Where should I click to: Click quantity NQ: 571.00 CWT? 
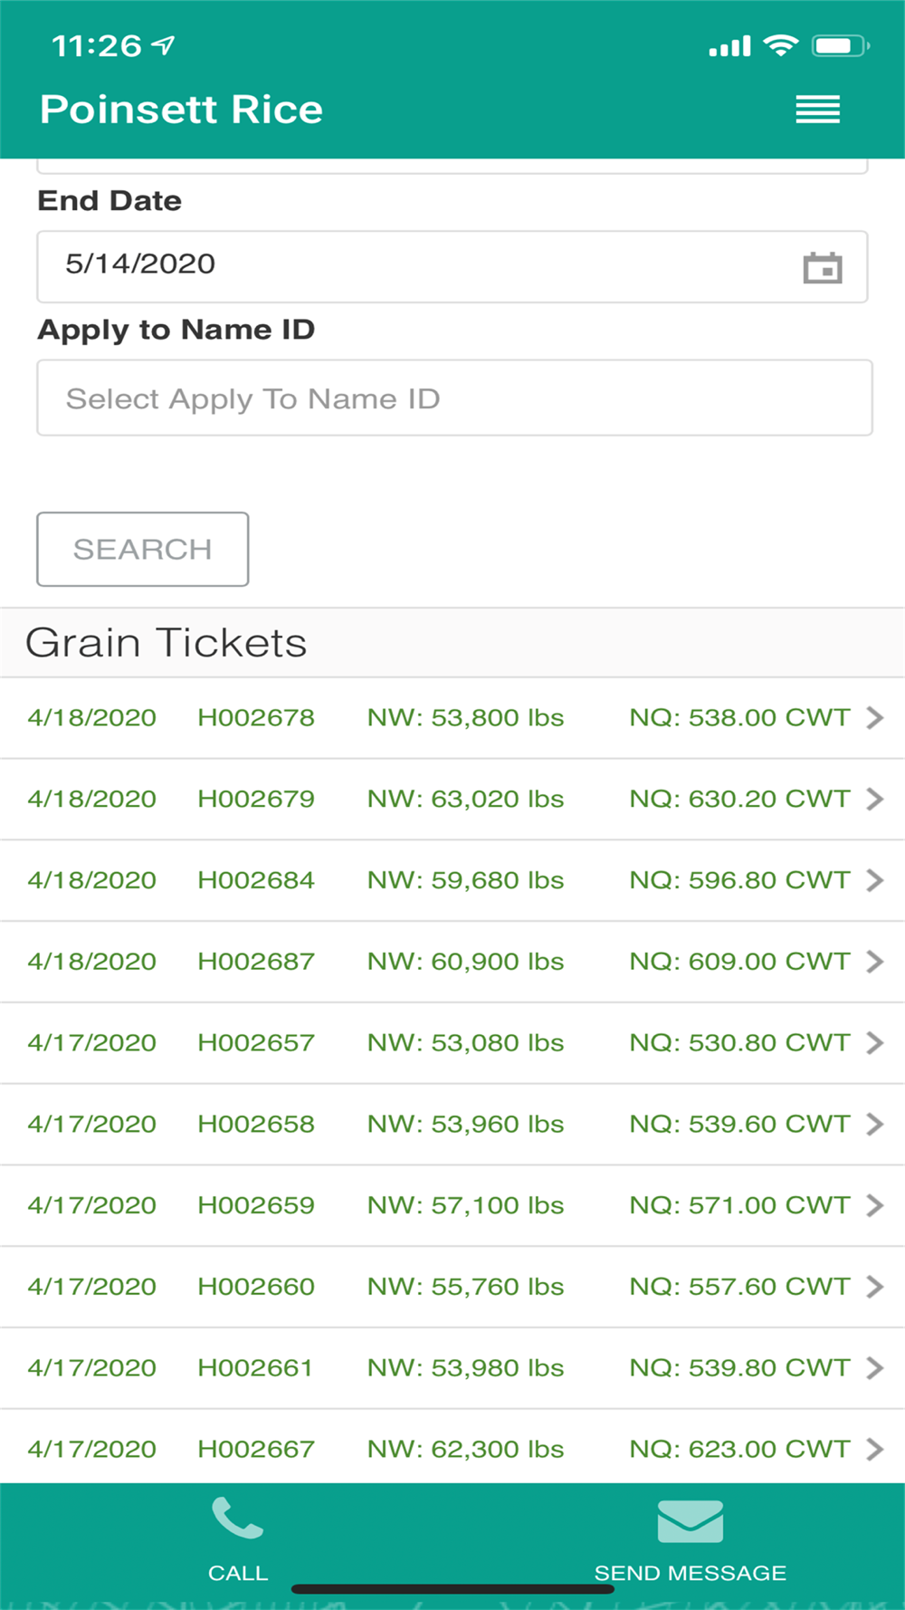(739, 1205)
